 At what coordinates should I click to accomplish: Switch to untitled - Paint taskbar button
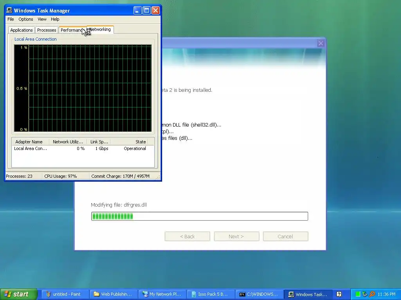point(65,294)
